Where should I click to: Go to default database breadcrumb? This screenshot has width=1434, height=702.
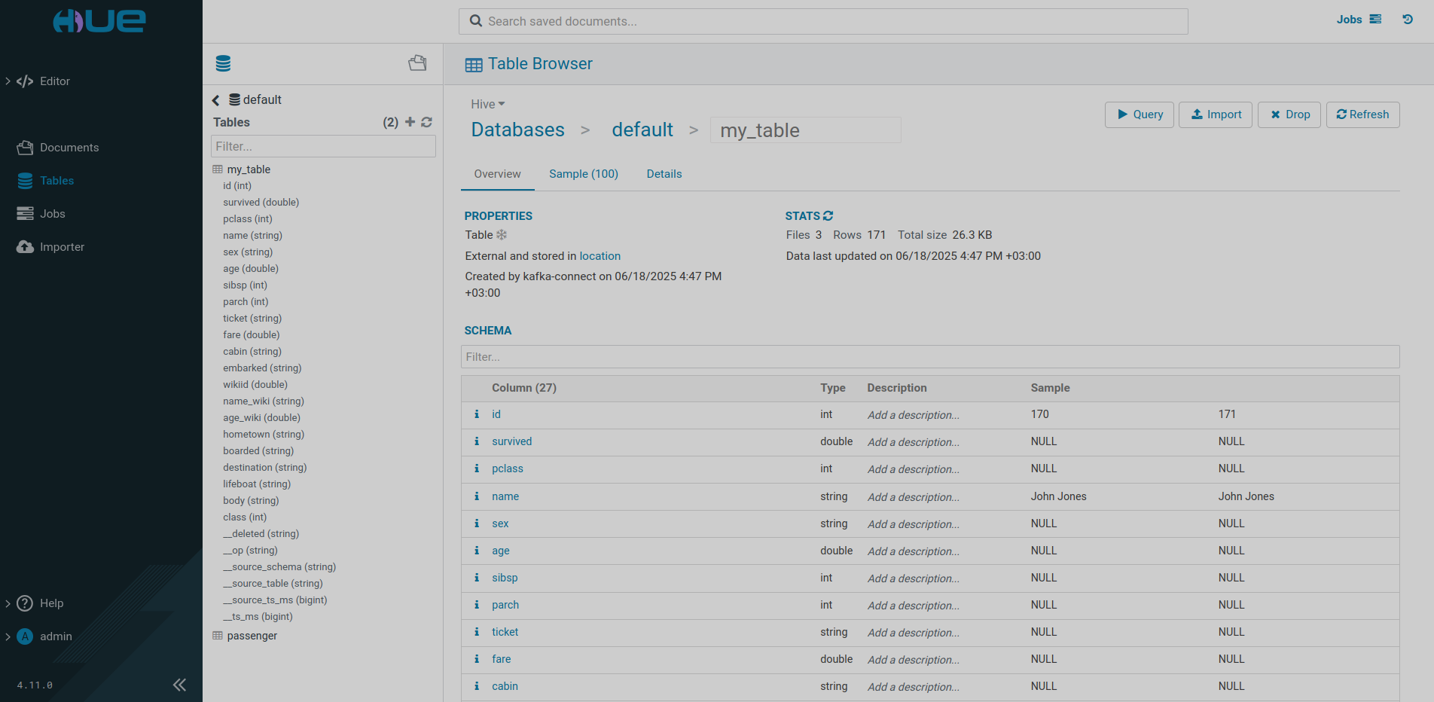click(642, 130)
